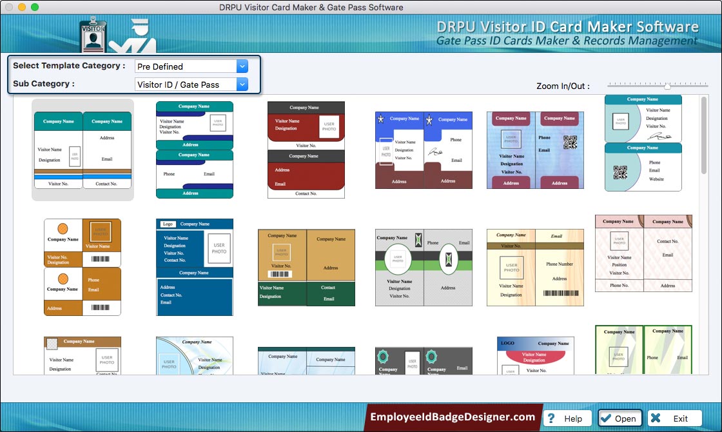Open the Select Template Category dropdown showing Pre Defined
The width and height of the screenshot is (722, 432).
(191, 66)
